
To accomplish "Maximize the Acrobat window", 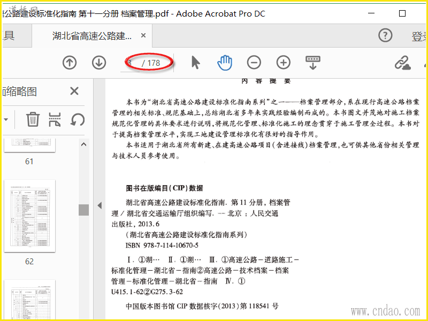I will tap(402, 13).
